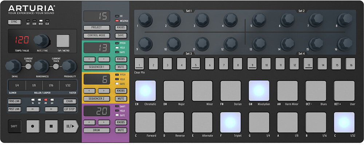Click KNOBS button in Drum section

(121, 122)
